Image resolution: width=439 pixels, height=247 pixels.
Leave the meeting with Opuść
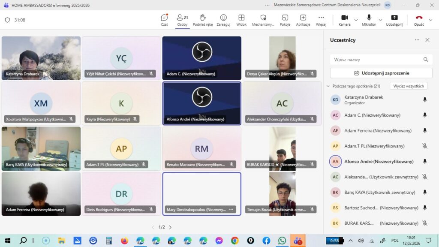(x=419, y=20)
